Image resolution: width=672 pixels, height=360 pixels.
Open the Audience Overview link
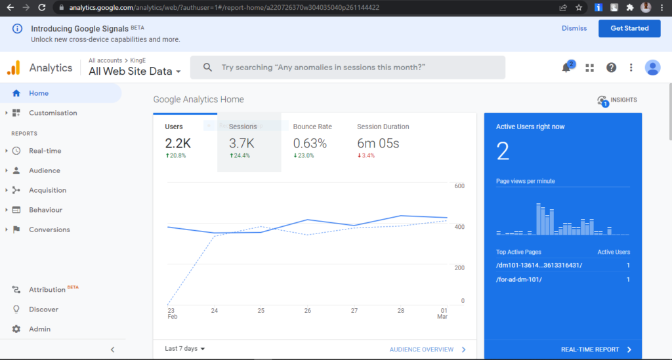tap(427, 350)
